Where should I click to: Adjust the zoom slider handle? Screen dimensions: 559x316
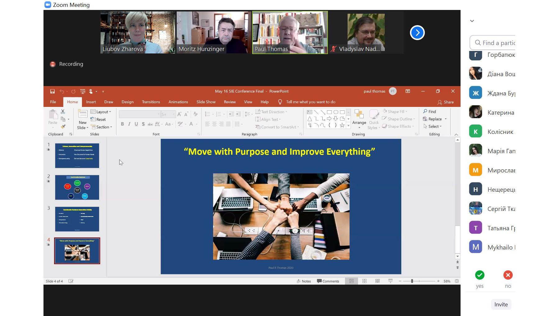[x=412, y=281]
